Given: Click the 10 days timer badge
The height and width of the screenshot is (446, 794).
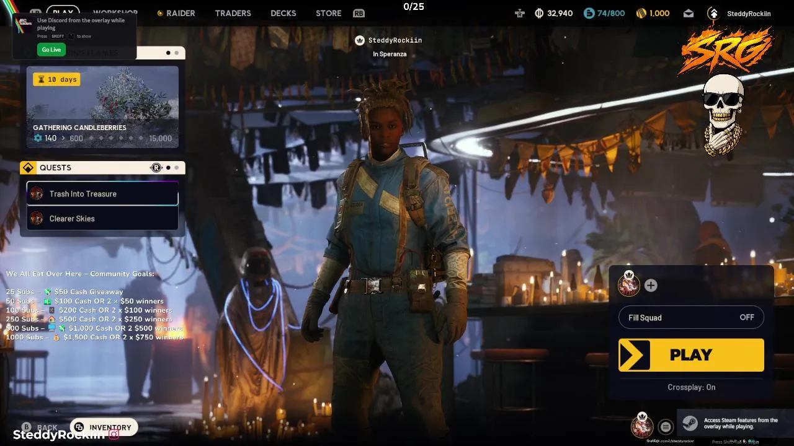Looking at the screenshot, I should [x=56, y=79].
